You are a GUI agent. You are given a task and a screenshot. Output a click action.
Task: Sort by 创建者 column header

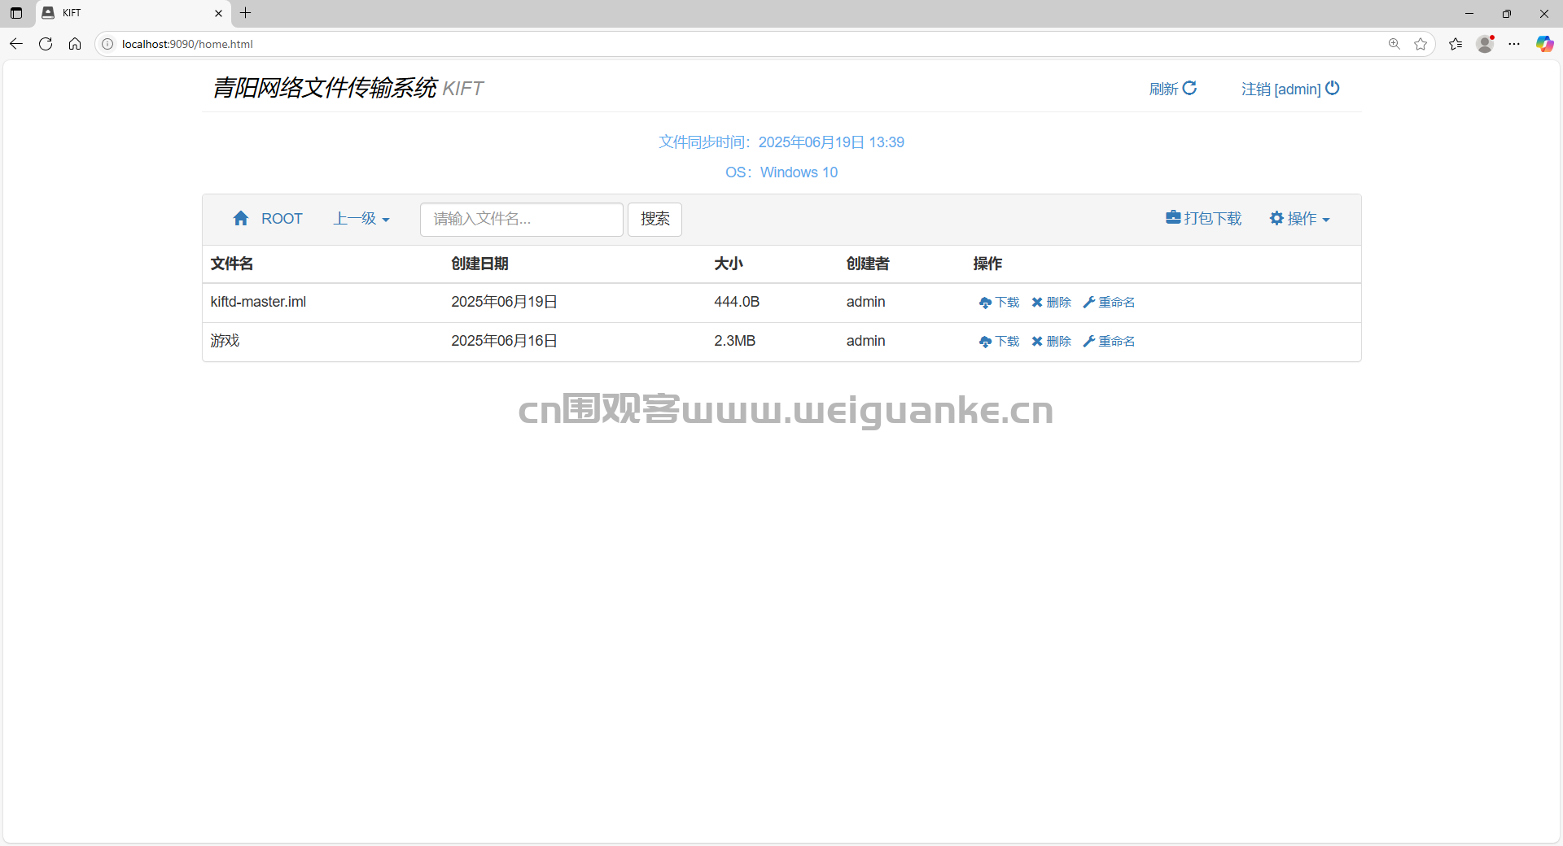pyautogui.click(x=868, y=264)
